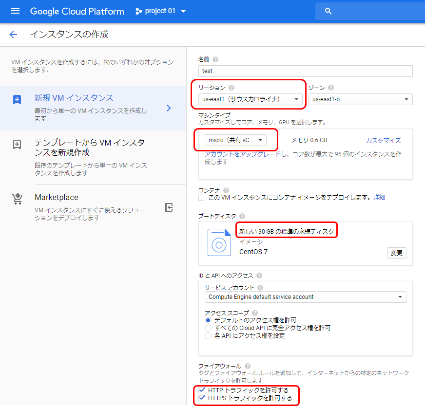Open the project-01 project selector

pos(160,11)
